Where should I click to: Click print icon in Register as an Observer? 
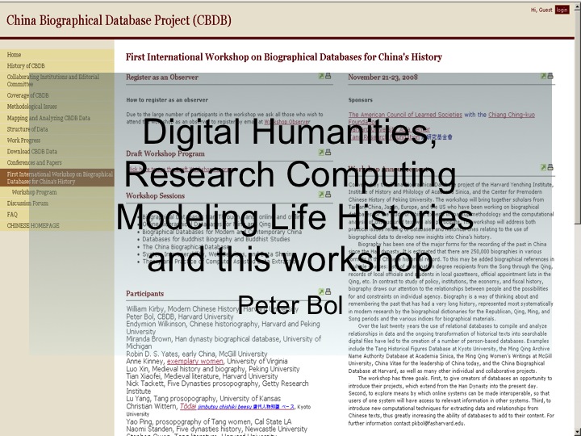point(328,76)
